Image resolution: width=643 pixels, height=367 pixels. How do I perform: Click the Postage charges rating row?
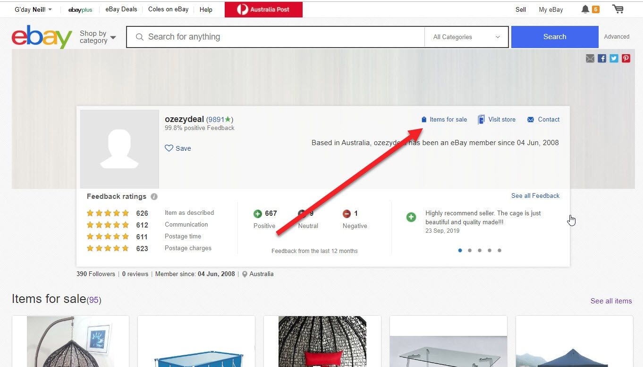click(149, 248)
